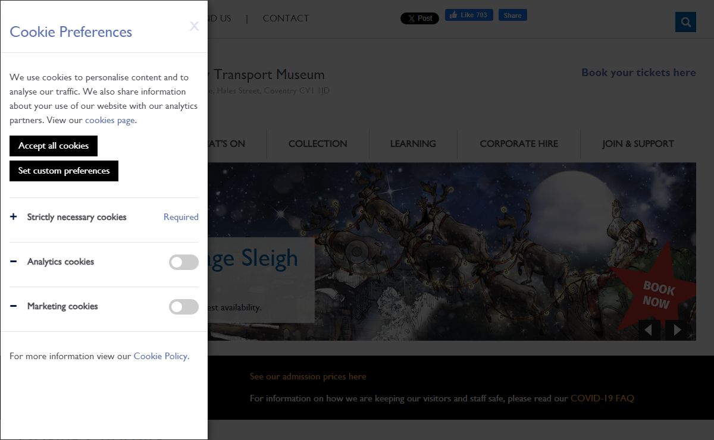The image size is (714, 440).
Task: Advance to next banner slide
Action: [x=676, y=330]
